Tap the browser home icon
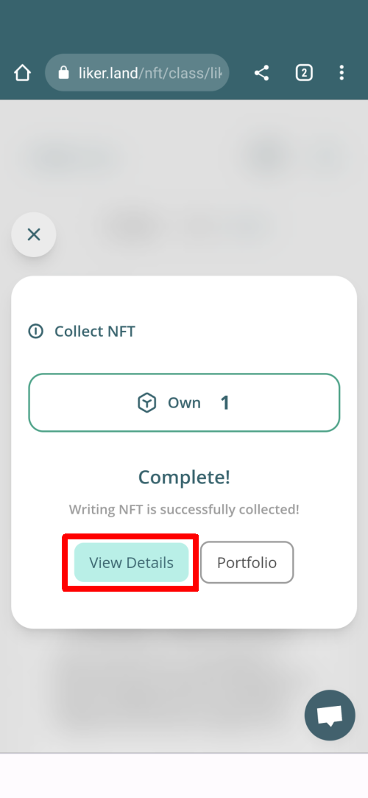The height and width of the screenshot is (798, 368). click(x=22, y=73)
